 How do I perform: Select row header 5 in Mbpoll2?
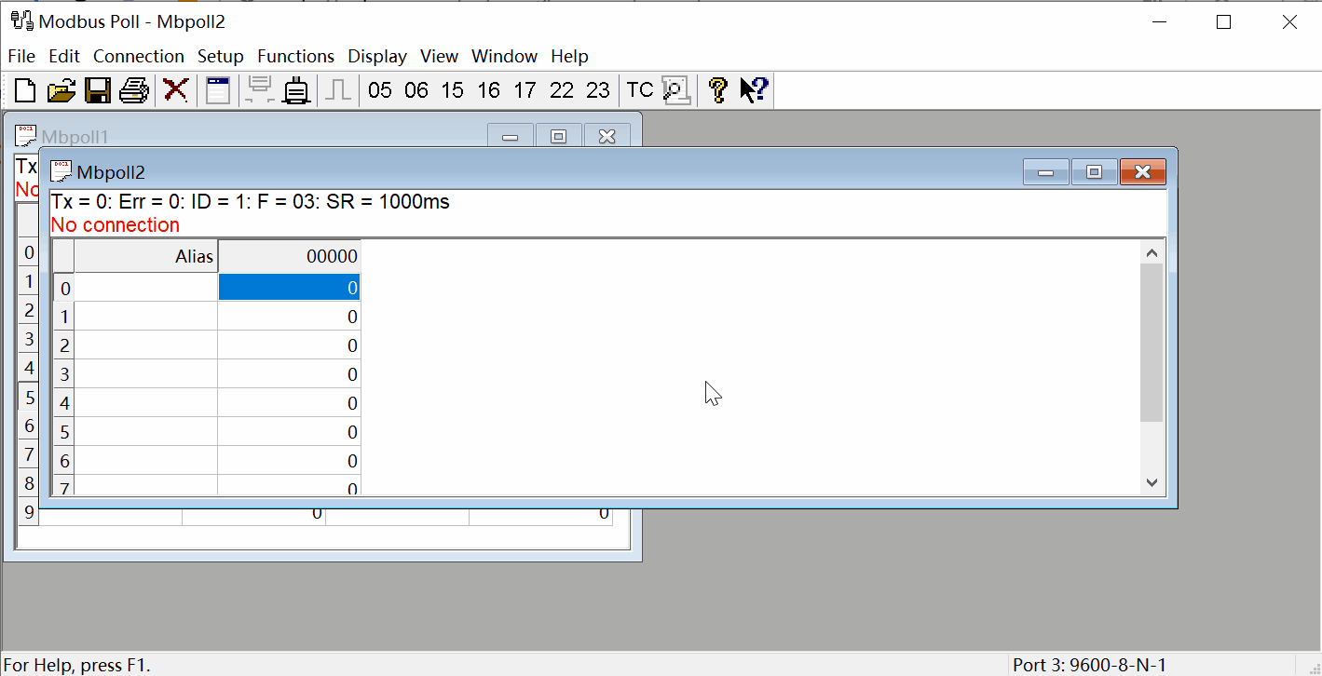[64, 432]
